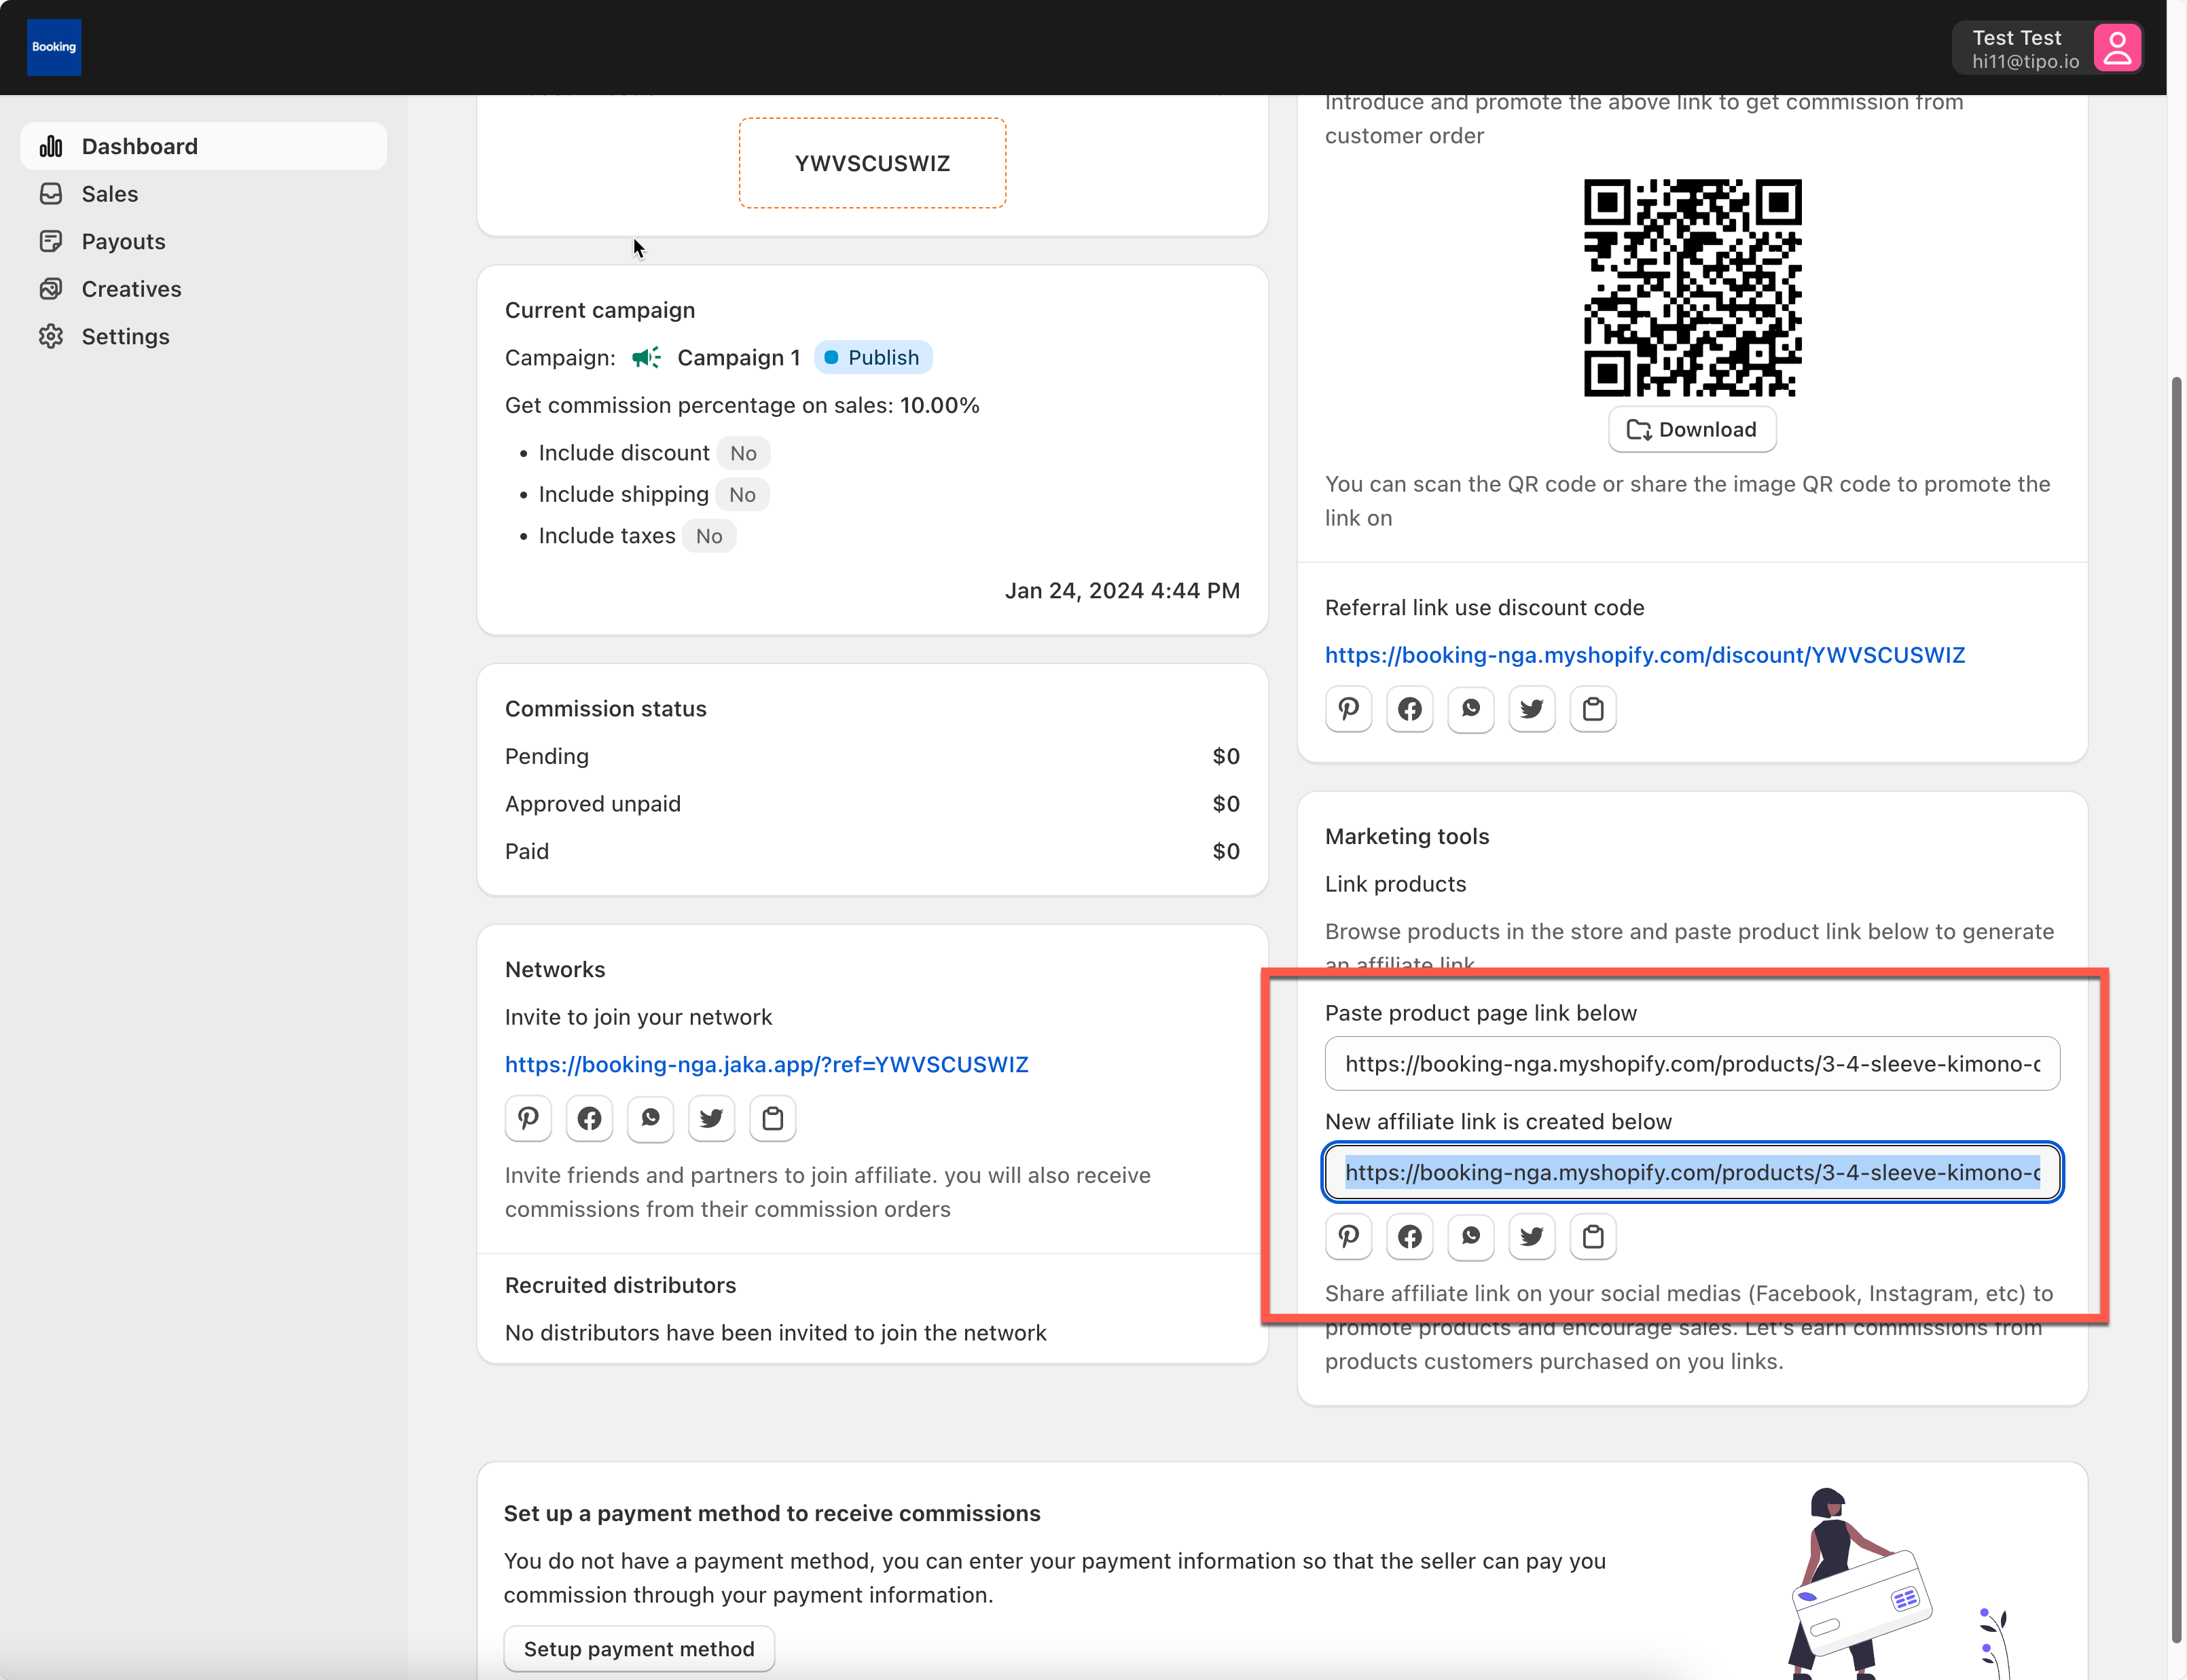Open the jaka.app network invite link
The height and width of the screenshot is (1680, 2187).
pyautogui.click(x=766, y=1064)
